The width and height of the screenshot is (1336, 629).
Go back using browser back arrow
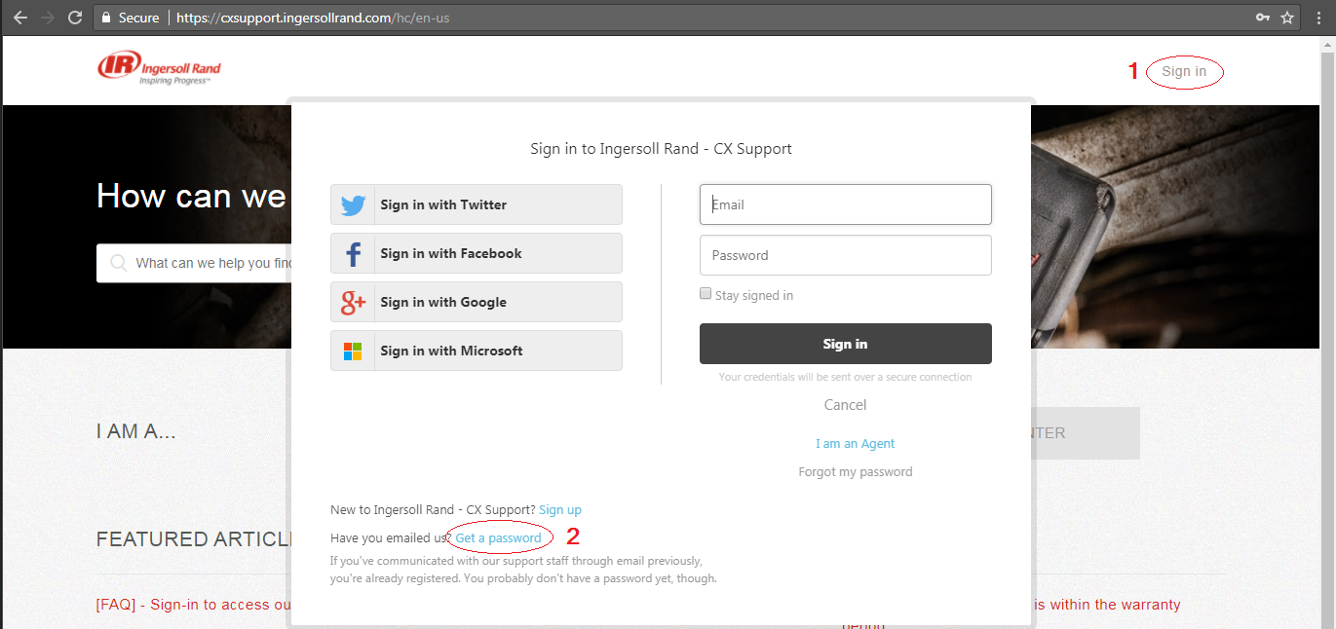click(x=20, y=18)
